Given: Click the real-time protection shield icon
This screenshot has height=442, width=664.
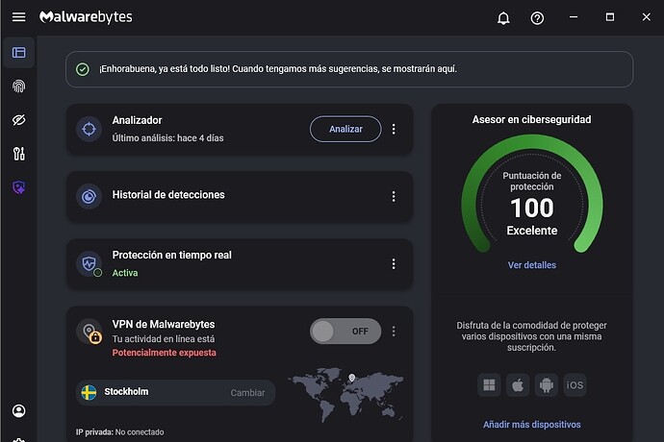Looking at the screenshot, I should [89, 264].
